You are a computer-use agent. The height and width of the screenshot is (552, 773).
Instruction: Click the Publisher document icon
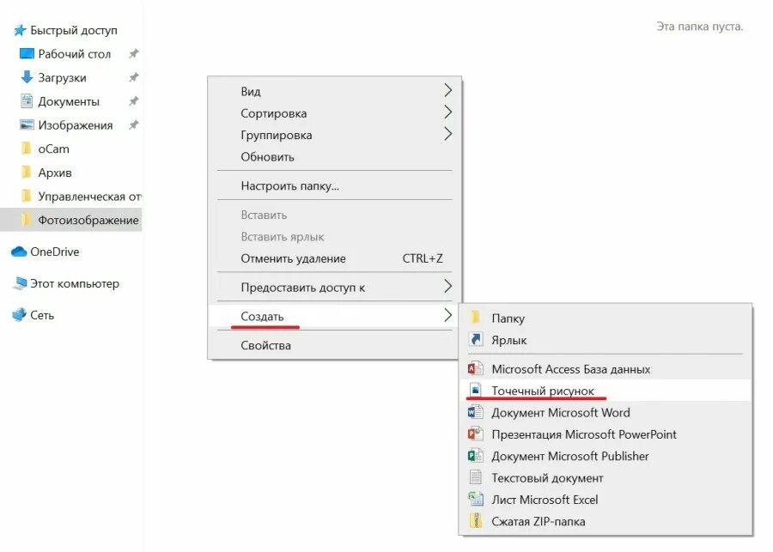coord(475,455)
